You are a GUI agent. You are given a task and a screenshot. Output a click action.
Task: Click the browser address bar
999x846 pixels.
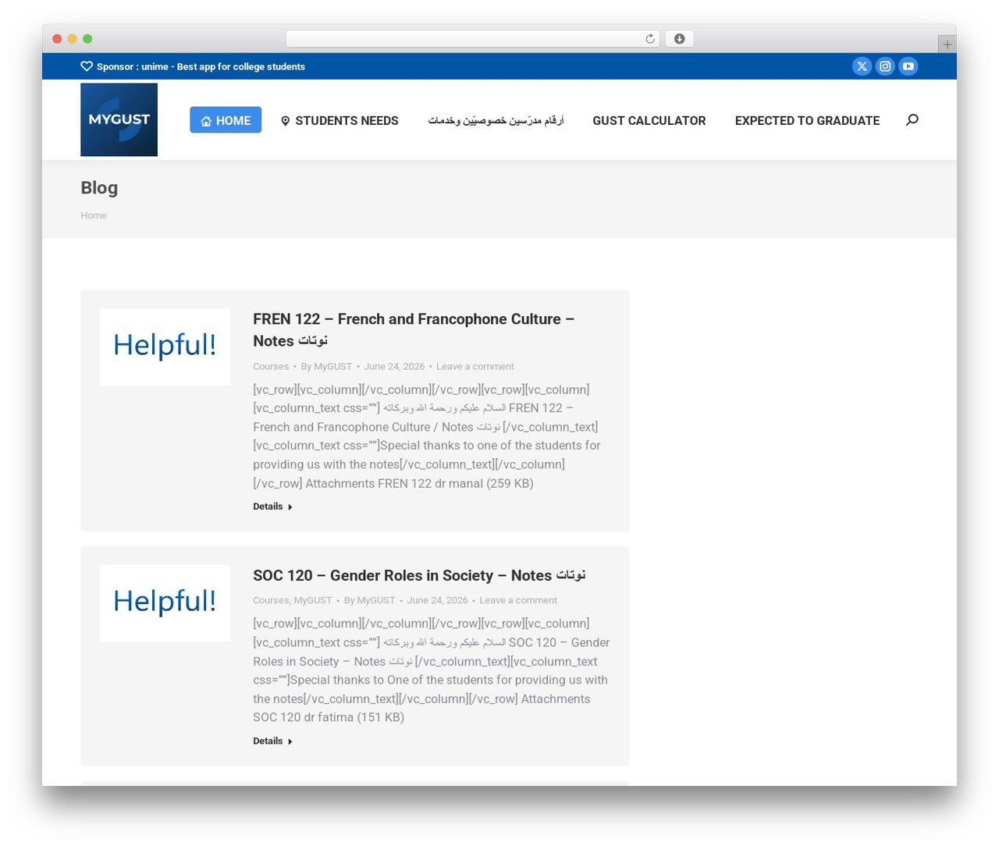pyautogui.click(x=473, y=39)
